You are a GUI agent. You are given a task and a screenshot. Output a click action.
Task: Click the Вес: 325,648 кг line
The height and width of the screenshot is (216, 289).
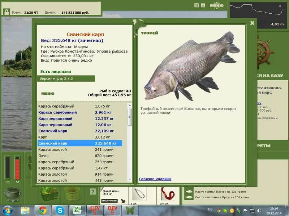(72, 41)
